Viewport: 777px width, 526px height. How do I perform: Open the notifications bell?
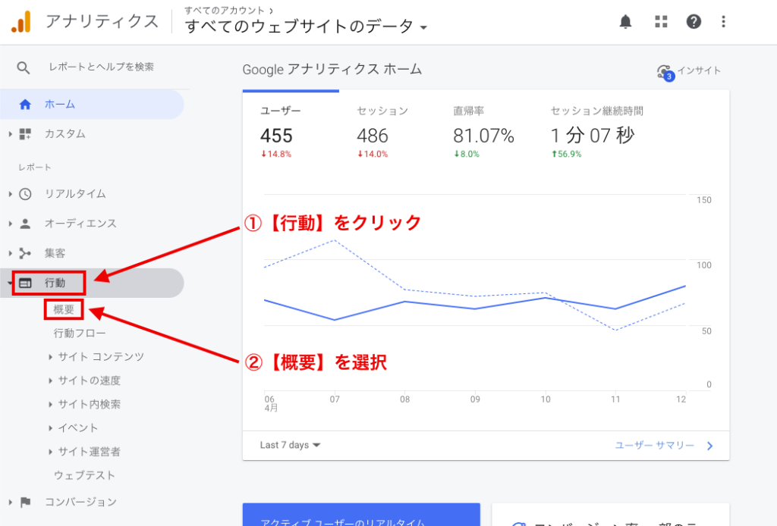pyautogui.click(x=625, y=22)
